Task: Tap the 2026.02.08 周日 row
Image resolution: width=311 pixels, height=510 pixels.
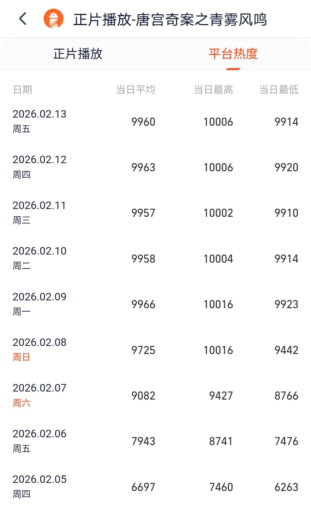Action: tap(155, 350)
